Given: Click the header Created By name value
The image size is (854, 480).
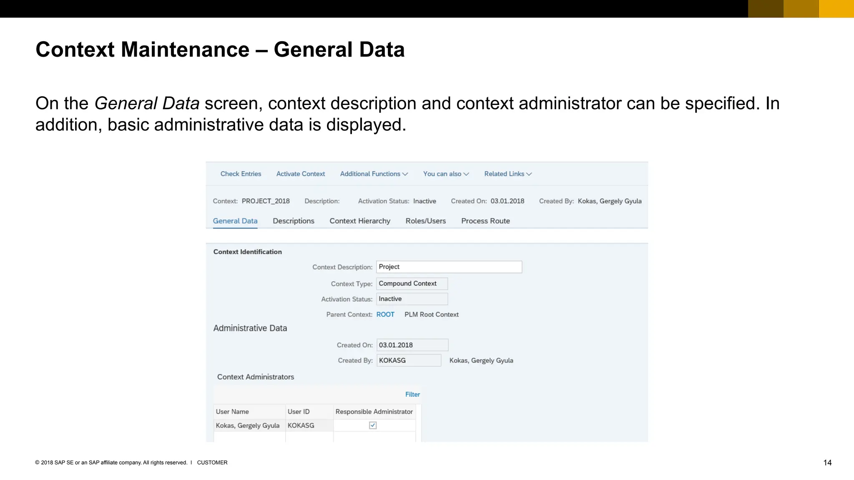Looking at the screenshot, I should click(x=610, y=201).
